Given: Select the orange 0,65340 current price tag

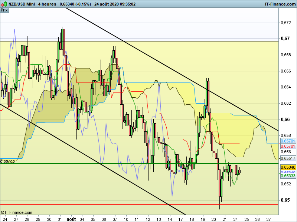Looking at the screenshot, I should click(288, 168).
